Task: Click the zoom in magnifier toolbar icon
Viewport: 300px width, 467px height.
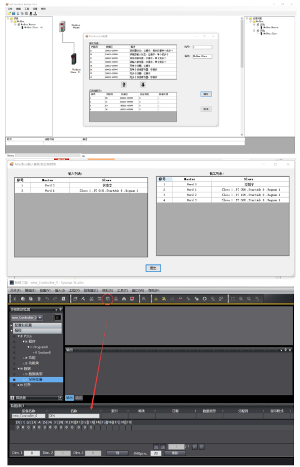Action: 241,299
